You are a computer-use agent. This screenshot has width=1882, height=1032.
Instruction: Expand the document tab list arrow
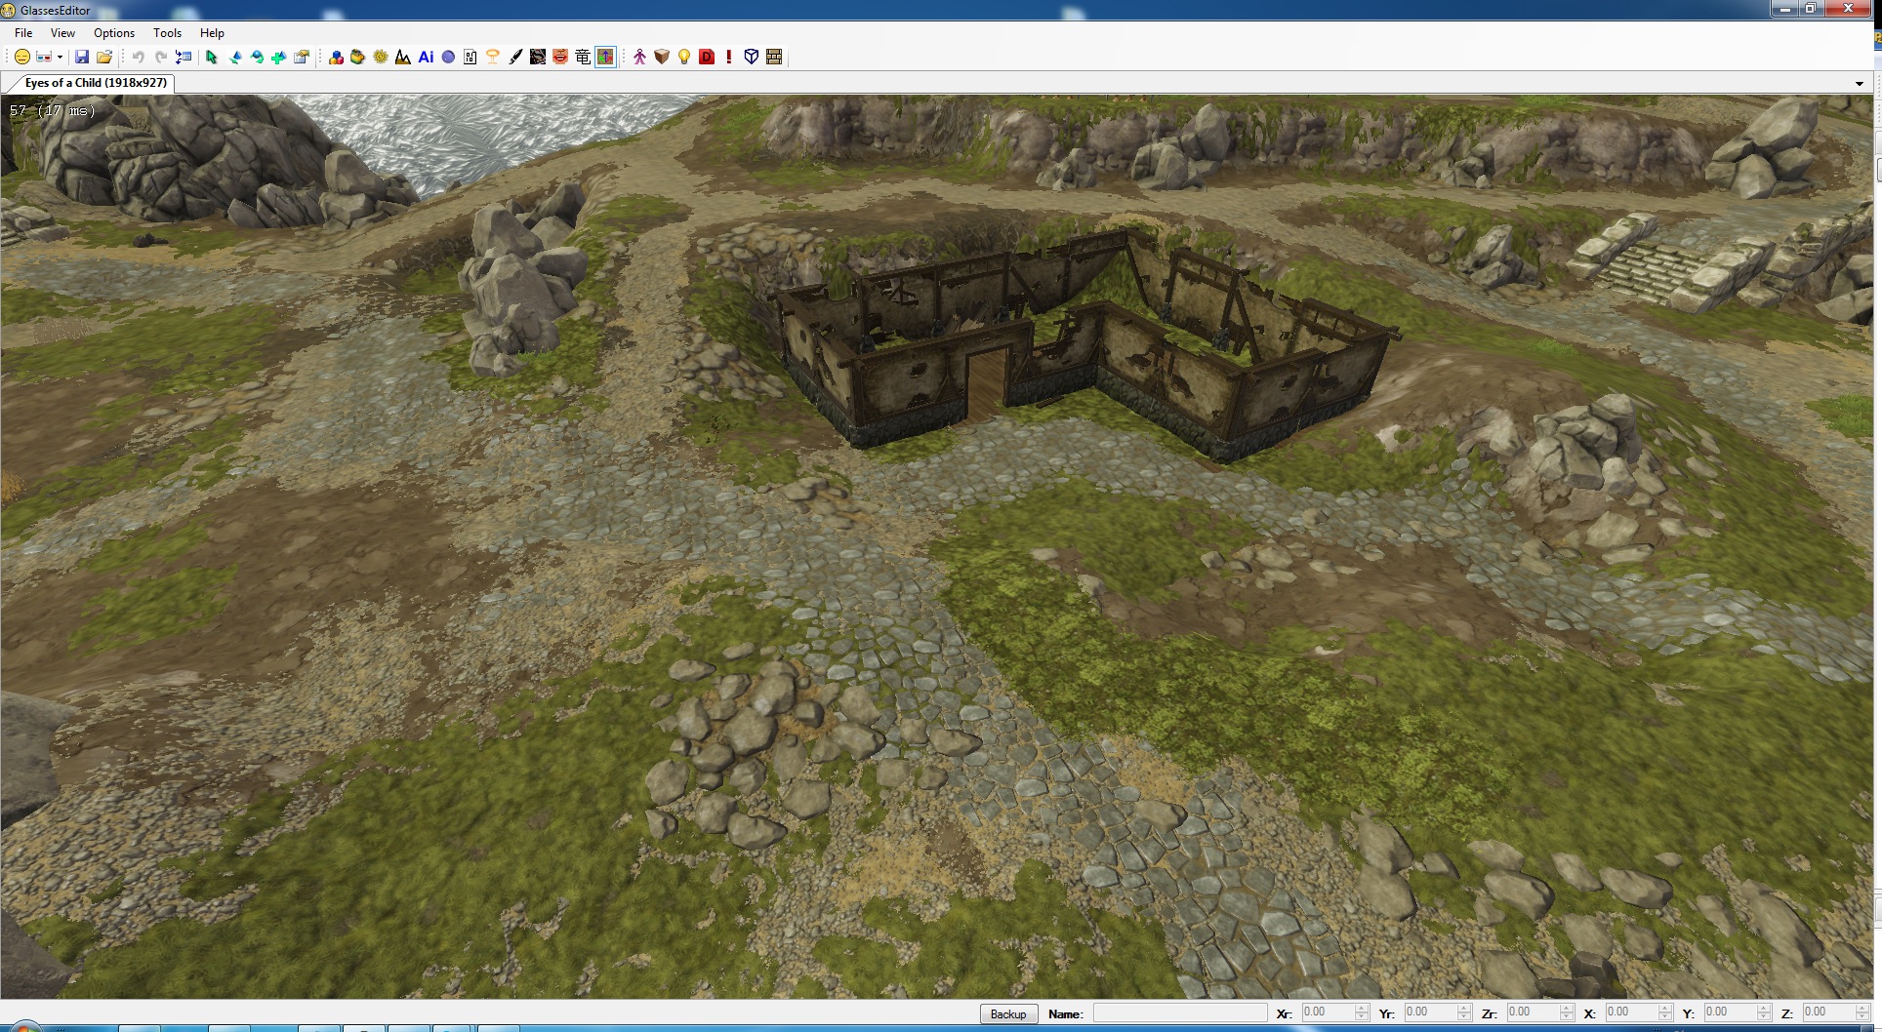coord(1859,84)
